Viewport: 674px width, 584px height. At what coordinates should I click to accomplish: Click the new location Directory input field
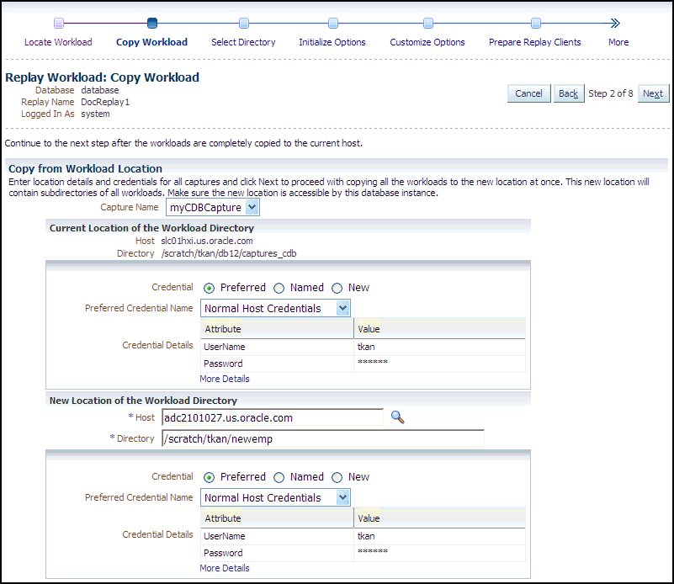coord(322,438)
